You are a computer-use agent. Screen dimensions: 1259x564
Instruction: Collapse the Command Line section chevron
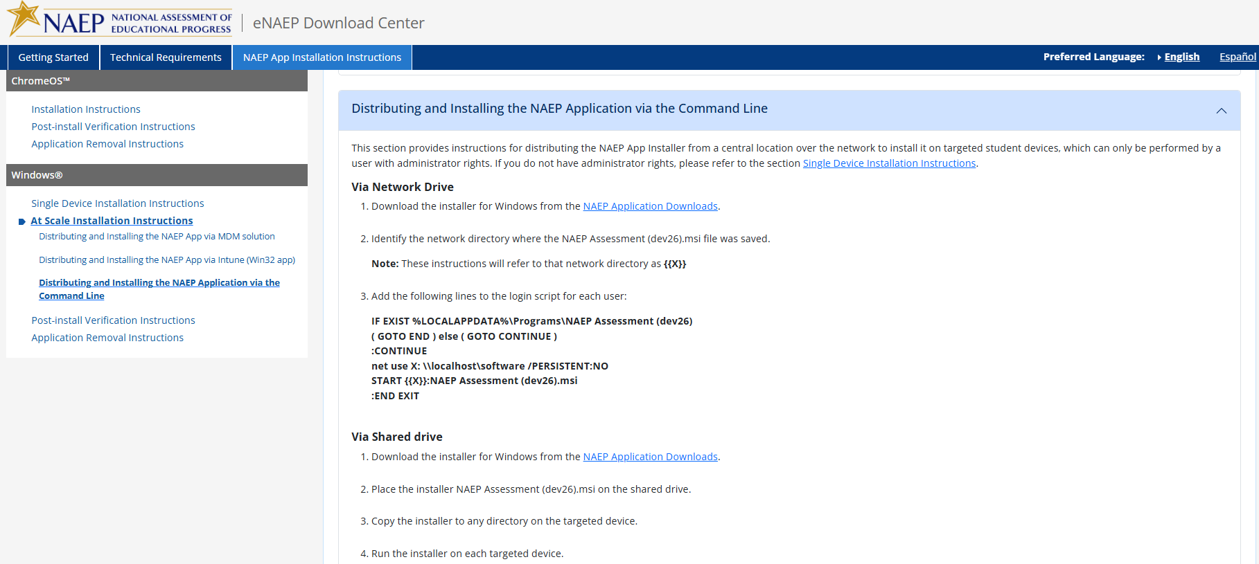[x=1221, y=111]
